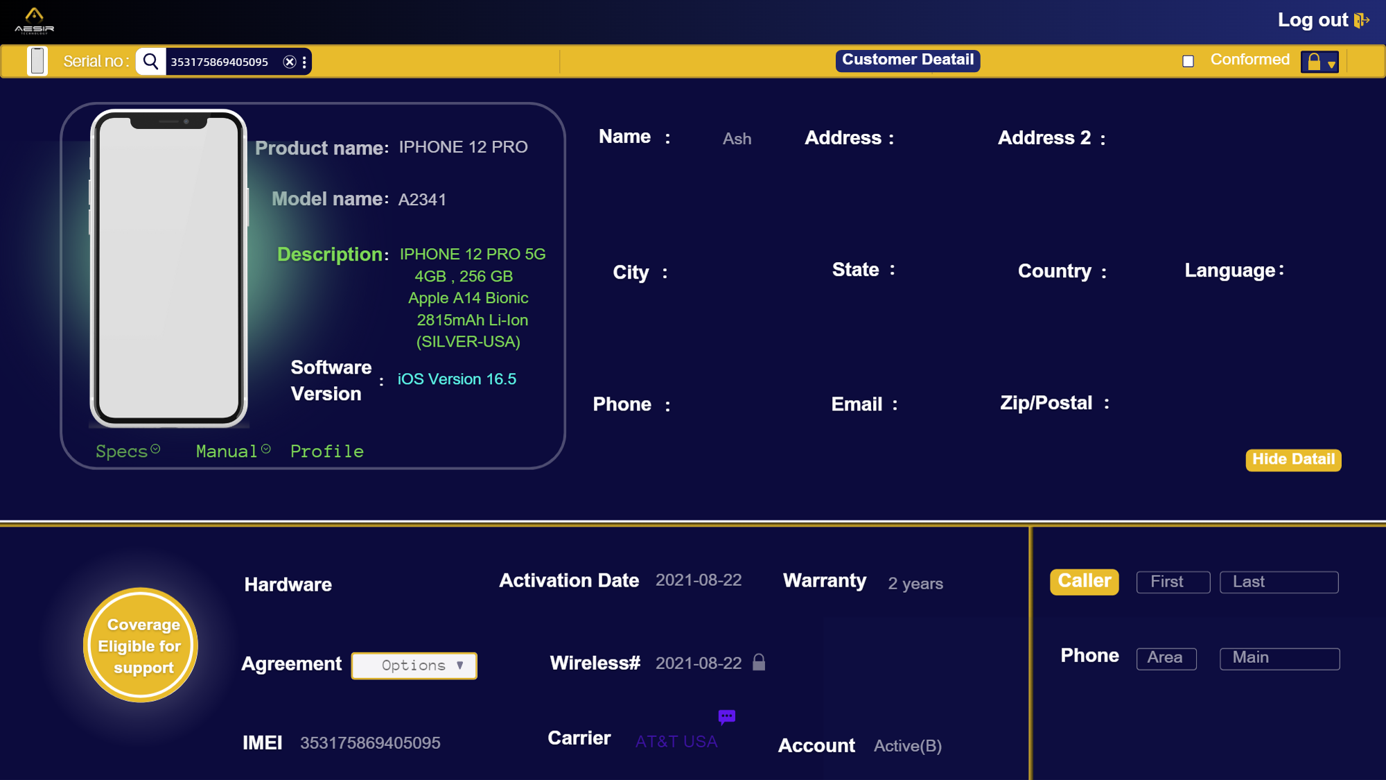Toggle the Conformed checkbox

point(1188,61)
